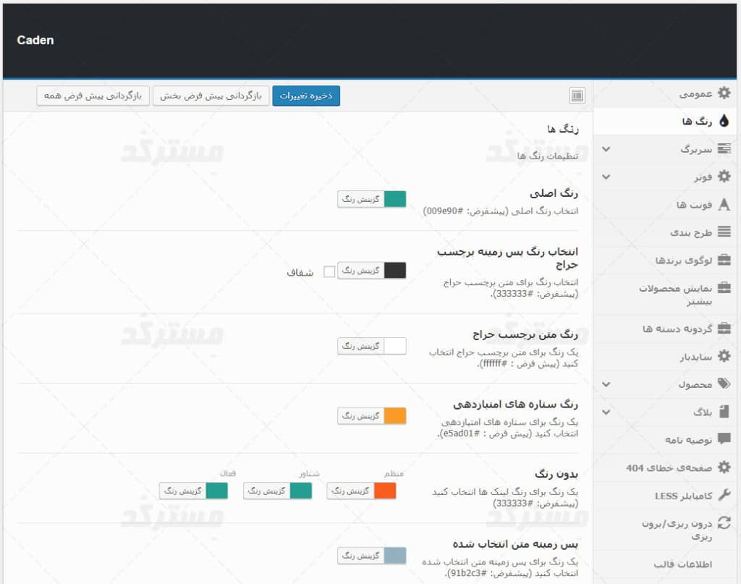
Task: Expand the سربرگ submenu chevron
Action: [x=606, y=149]
